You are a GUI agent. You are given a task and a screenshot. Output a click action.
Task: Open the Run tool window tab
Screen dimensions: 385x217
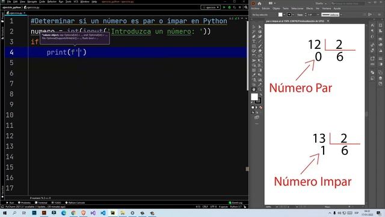click(10, 203)
